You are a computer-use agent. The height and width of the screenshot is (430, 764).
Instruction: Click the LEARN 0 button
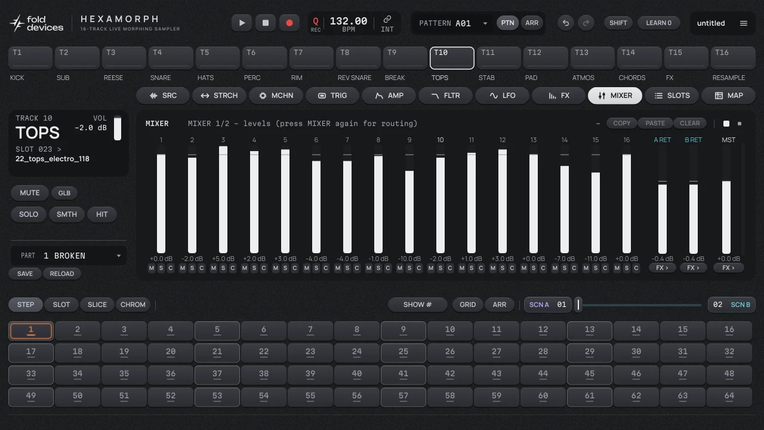click(659, 23)
